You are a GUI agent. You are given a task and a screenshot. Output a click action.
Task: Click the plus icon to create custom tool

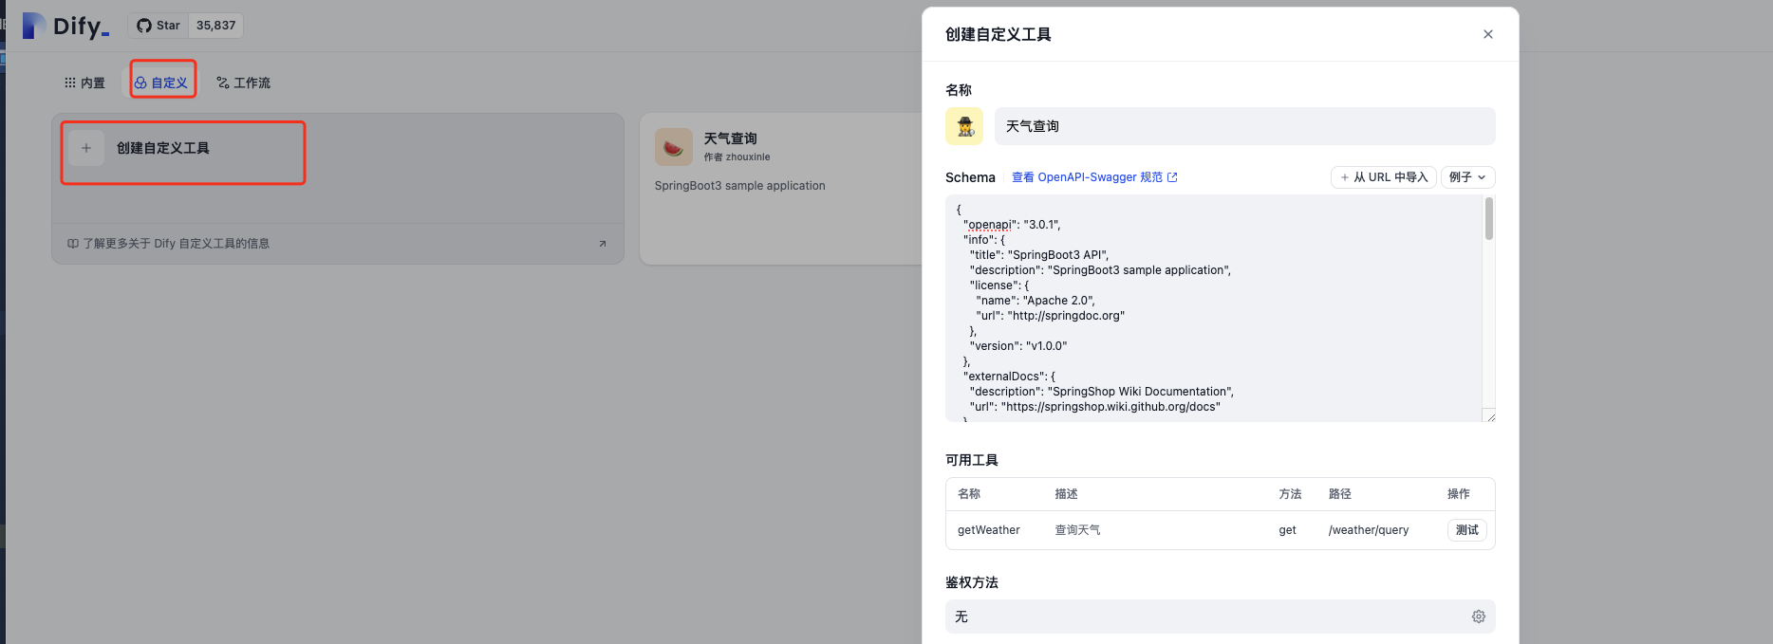point(86,148)
